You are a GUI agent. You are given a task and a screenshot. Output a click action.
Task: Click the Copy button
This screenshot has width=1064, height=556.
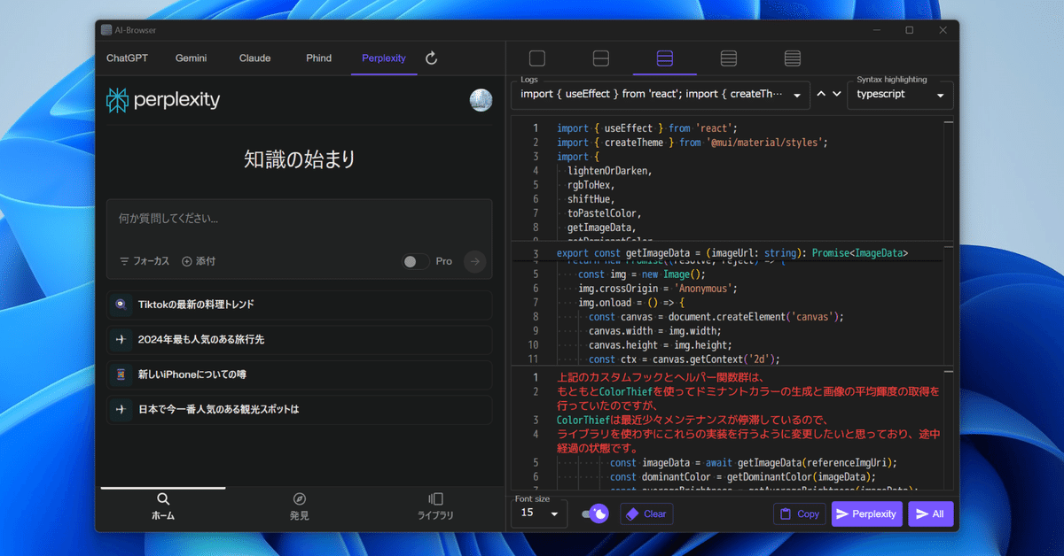point(799,514)
